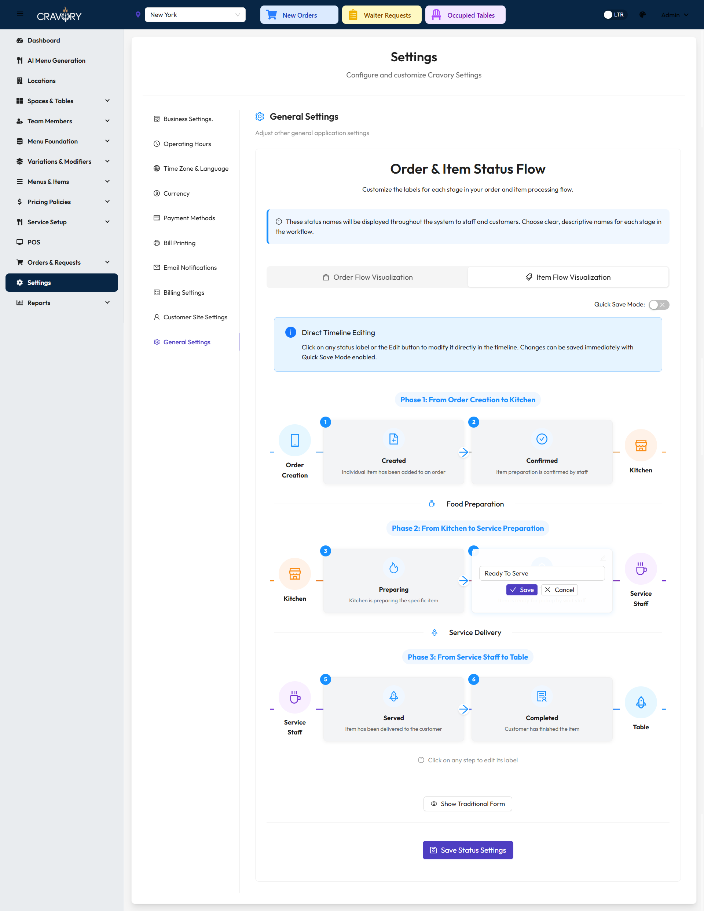Switch to Item Flow Visualization tab
The height and width of the screenshot is (911, 704).
click(x=568, y=277)
